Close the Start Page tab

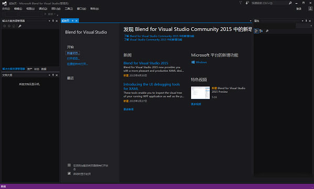tap(76, 20)
